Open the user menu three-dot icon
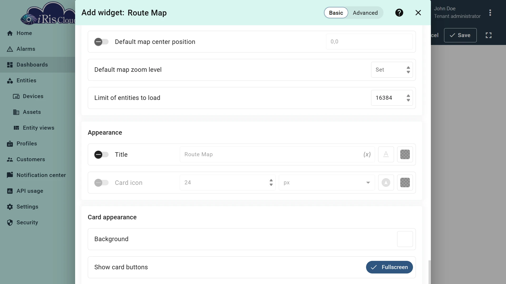The width and height of the screenshot is (506, 284). [x=490, y=13]
